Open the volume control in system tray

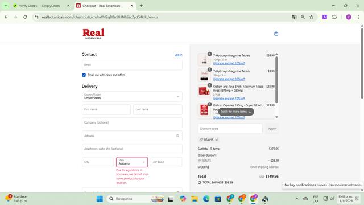(332, 199)
